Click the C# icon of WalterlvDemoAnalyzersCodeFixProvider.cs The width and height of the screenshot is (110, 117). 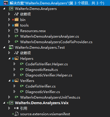click(x=16, y=42)
